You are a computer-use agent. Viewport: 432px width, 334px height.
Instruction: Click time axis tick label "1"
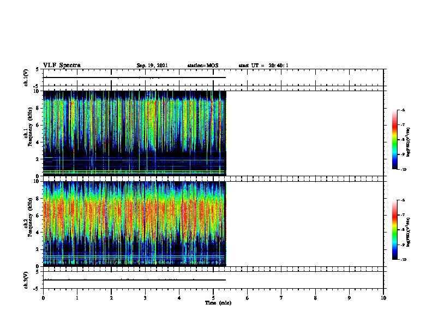click(77, 298)
